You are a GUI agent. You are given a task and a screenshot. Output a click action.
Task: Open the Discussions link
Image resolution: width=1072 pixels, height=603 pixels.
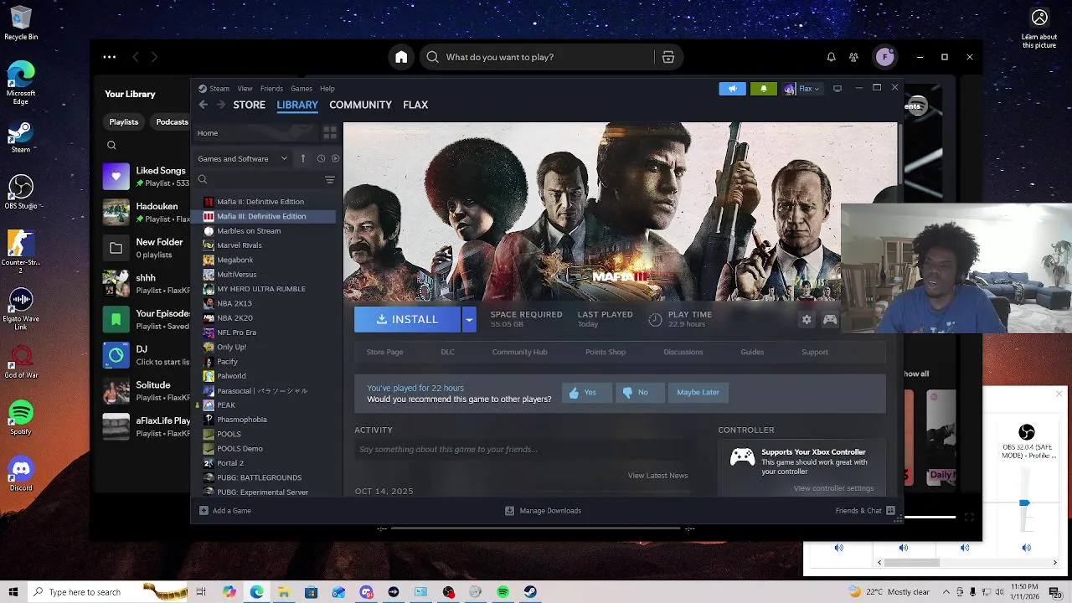[683, 352]
